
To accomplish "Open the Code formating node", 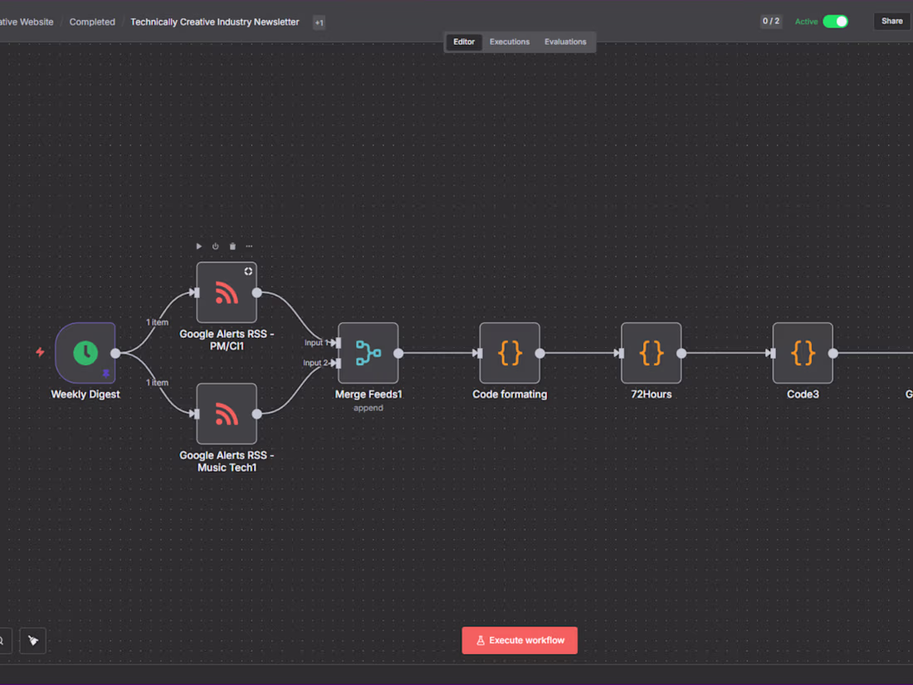I will click(510, 352).
